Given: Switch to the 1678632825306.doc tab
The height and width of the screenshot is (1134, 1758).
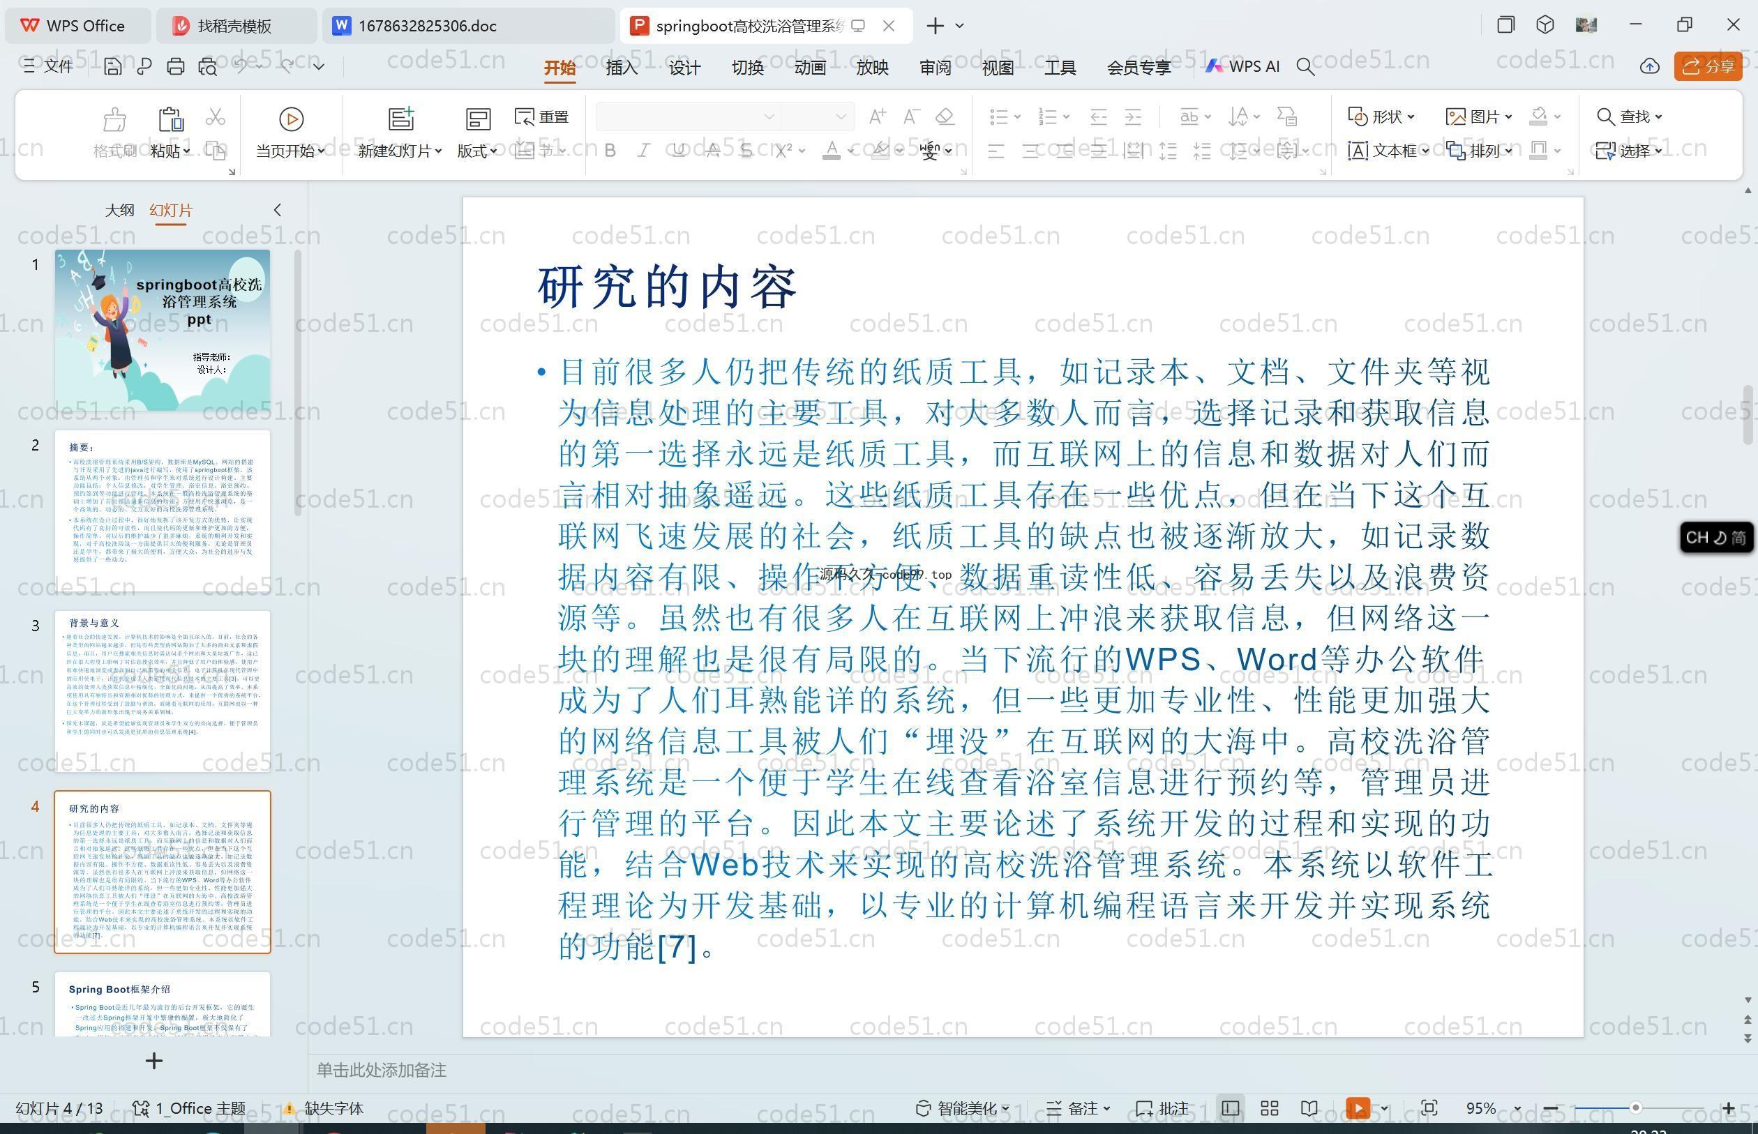Looking at the screenshot, I should pyautogui.click(x=467, y=26).
